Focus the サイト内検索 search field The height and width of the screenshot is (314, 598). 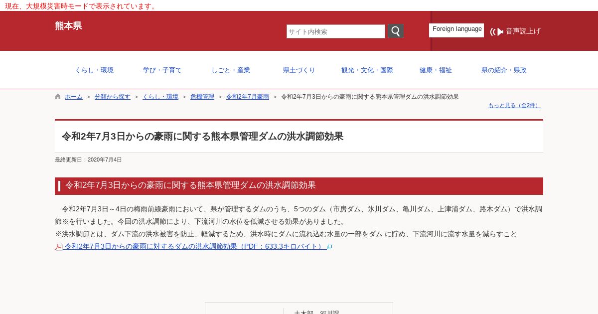pos(336,31)
